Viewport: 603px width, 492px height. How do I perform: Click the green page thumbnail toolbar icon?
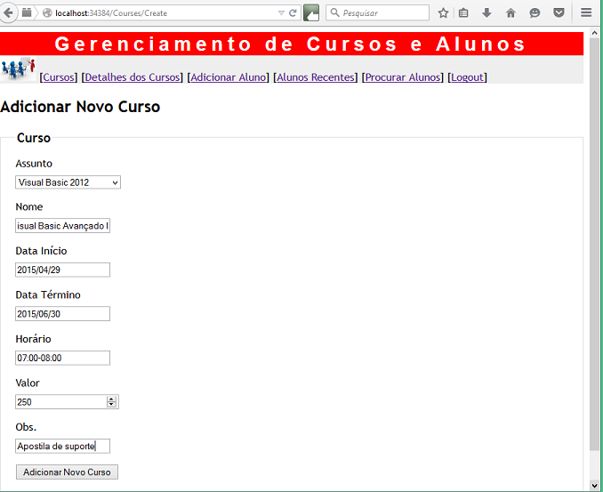coord(311,13)
